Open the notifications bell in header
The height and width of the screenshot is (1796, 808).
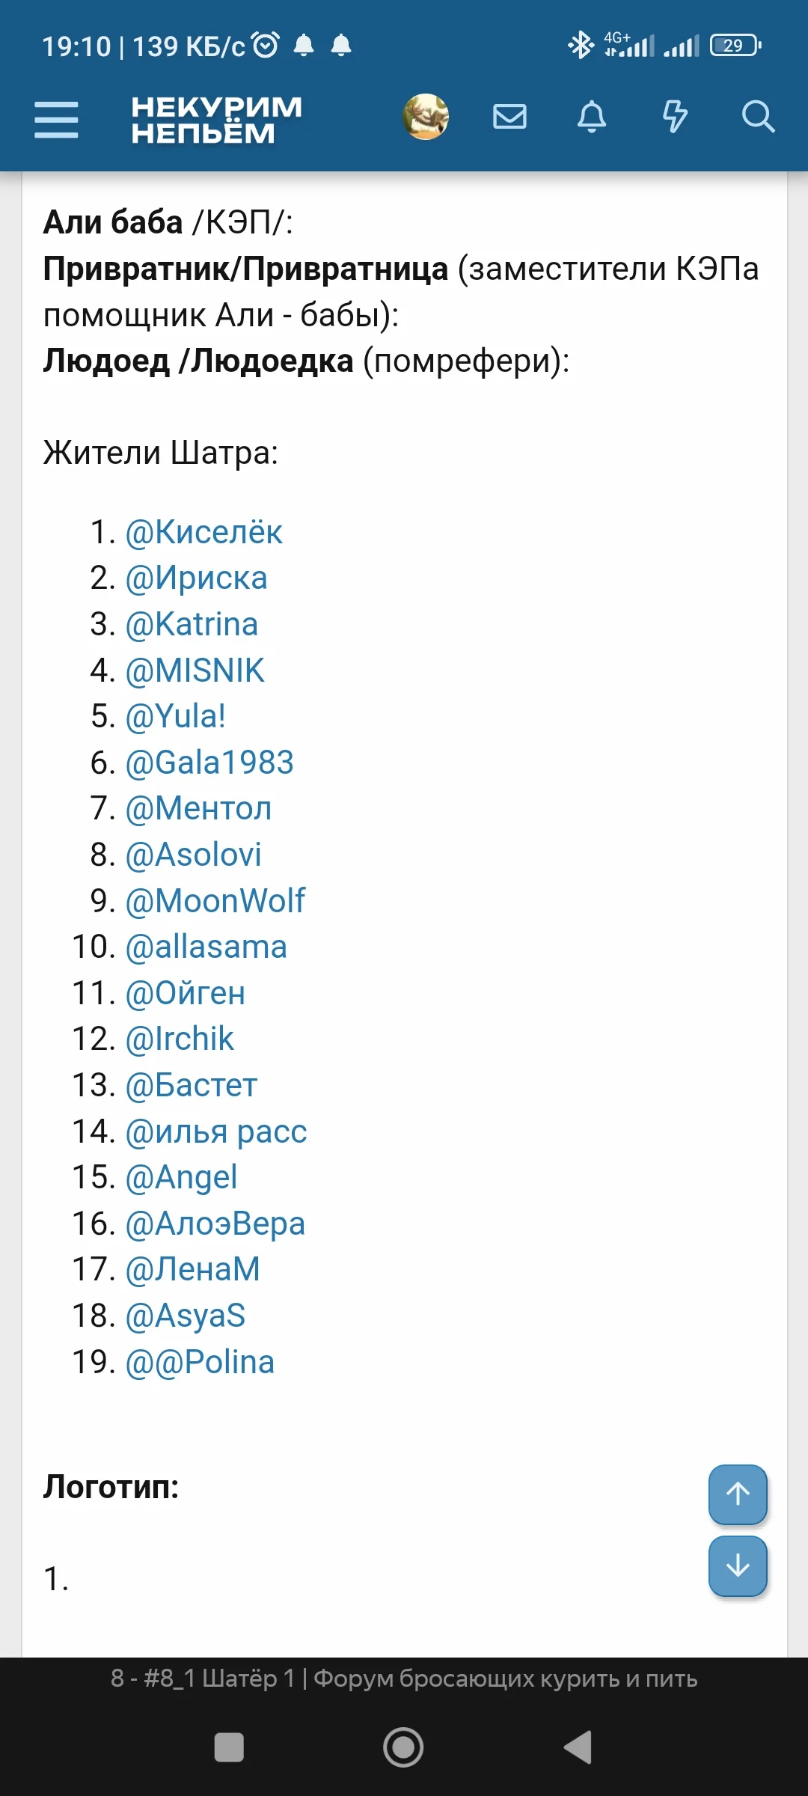[x=592, y=117]
